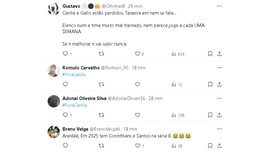Open more options on Gustavo's tweet

pos(219,6)
